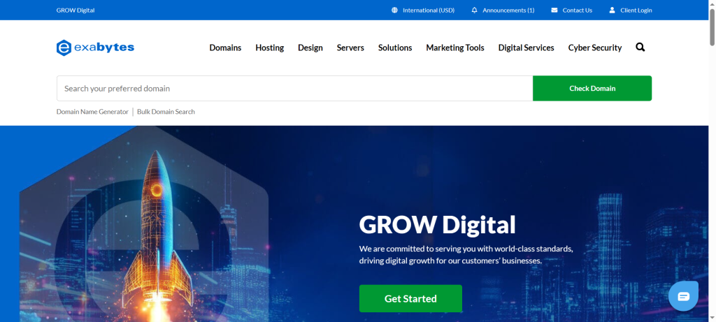Viewport: 716px width, 322px height.
Task: Expand the Hosting menu
Action: coord(269,47)
